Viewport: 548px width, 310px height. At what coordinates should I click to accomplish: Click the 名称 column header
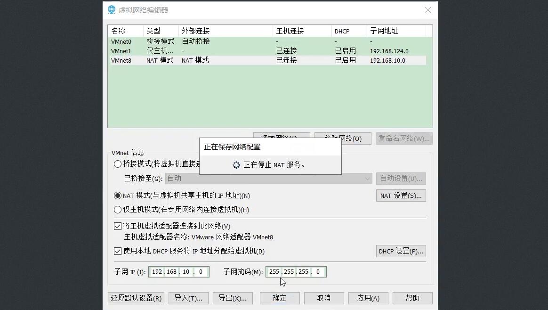point(126,31)
